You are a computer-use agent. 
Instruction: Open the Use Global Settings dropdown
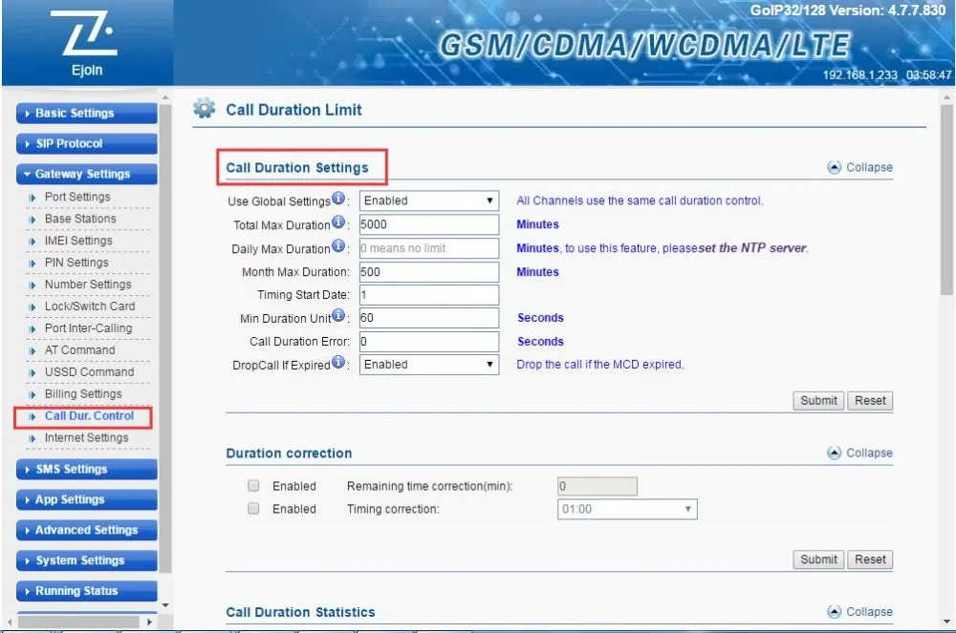428,201
